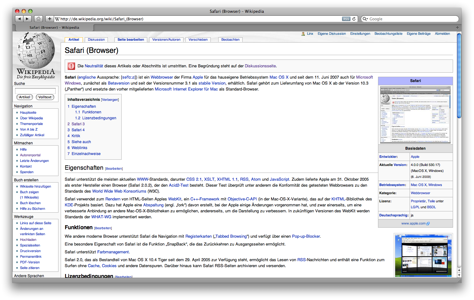
Task: Click the browser forward arrow button
Action: (x=28, y=19)
